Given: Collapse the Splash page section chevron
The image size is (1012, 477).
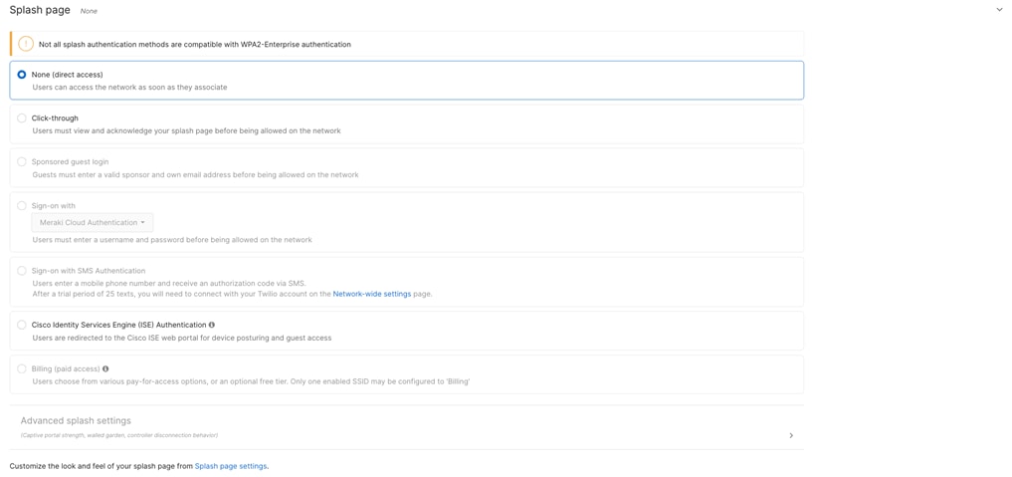Looking at the screenshot, I should point(1000,10).
